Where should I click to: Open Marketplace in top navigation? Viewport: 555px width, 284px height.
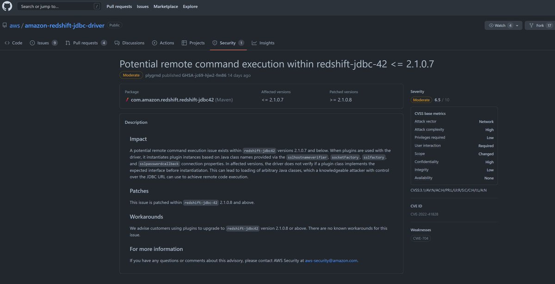click(166, 6)
